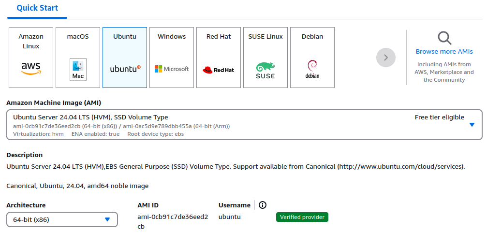487x233 pixels.
Task: Click the username value 'ubuntu'
Action: pyautogui.click(x=230, y=217)
